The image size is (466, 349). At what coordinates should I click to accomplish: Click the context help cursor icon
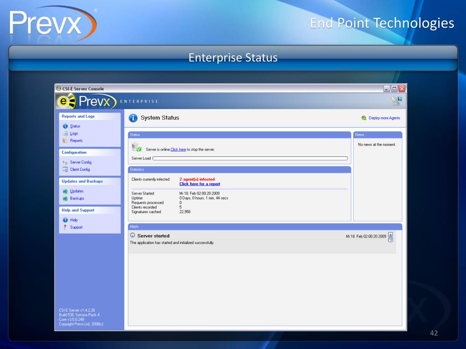[x=396, y=100]
